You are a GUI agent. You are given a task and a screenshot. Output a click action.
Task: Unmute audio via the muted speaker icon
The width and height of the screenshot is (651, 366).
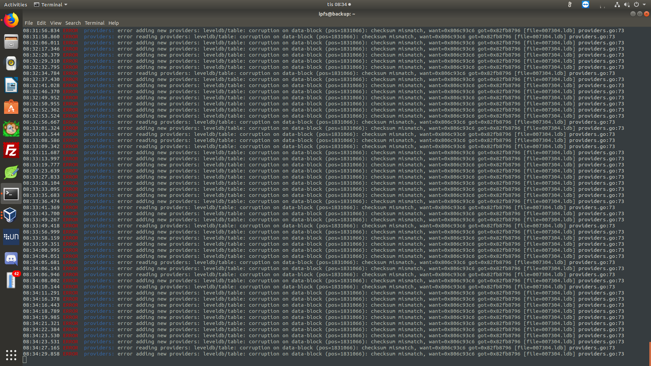click(x=627, y=4)
